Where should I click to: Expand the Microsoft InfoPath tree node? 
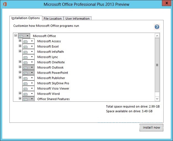point(20,51)
